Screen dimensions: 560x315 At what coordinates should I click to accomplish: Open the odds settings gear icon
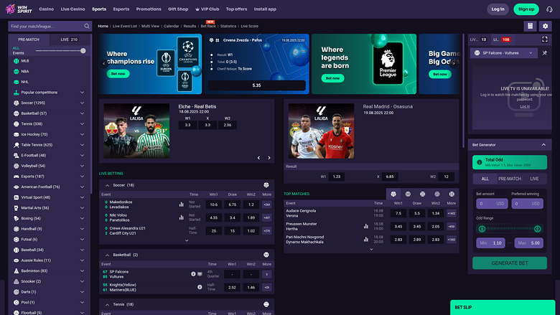(x=545, y=26)
